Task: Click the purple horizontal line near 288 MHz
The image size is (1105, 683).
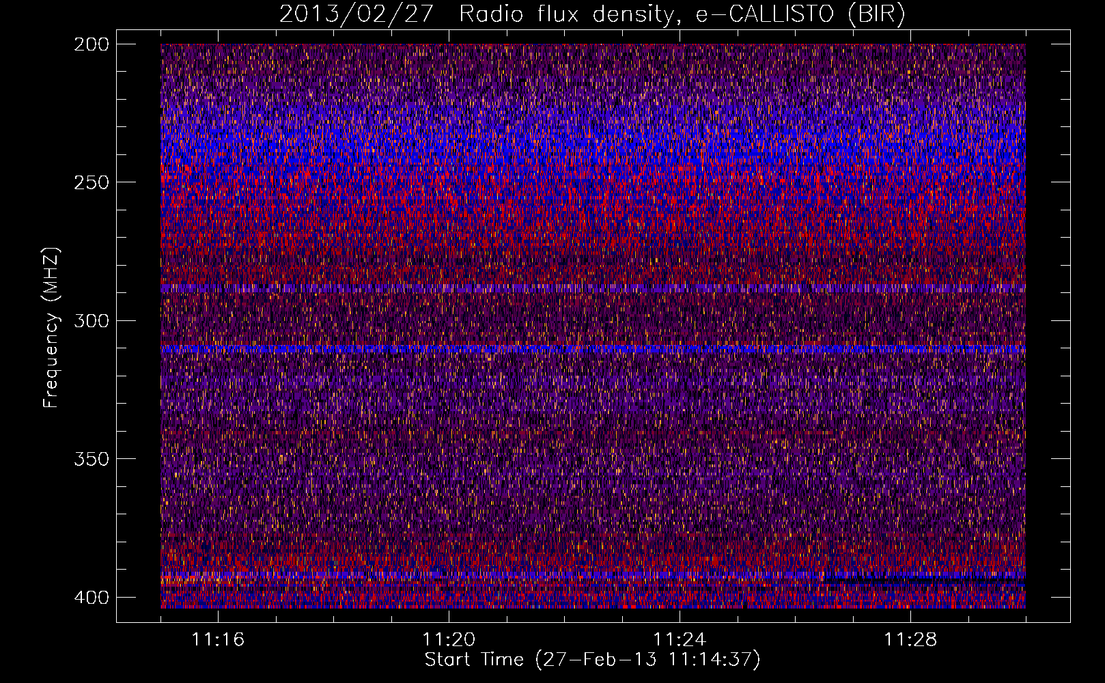Action: (593, 289)
